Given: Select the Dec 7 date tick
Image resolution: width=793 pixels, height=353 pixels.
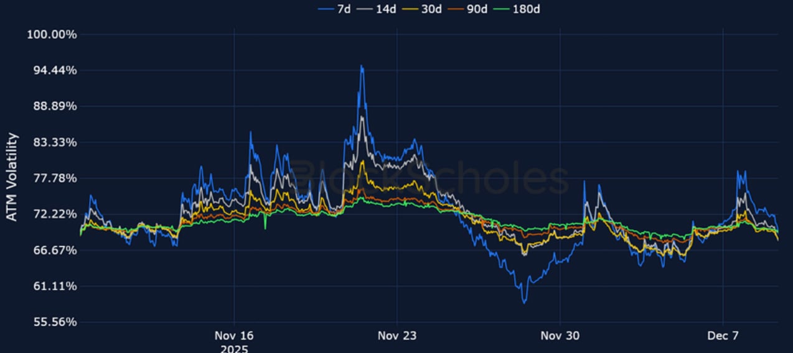Looking at the screenshot, I should [723, 336].
